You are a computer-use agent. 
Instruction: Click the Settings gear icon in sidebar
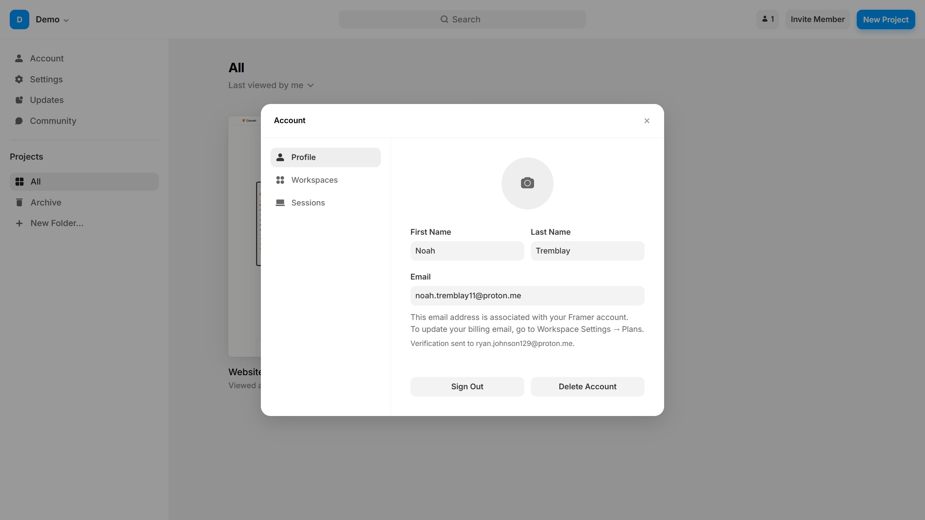tap(19, 79)
